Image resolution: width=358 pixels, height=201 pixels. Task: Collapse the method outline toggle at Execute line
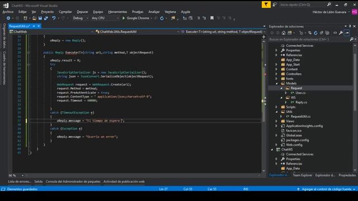29,52
